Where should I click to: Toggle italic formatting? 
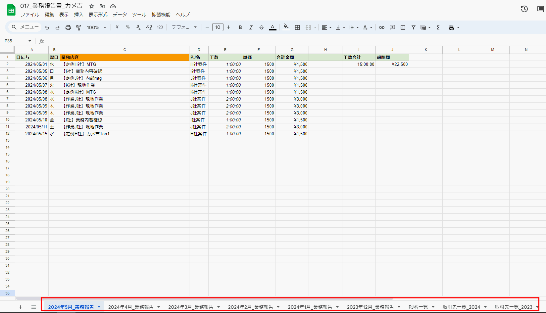251,27
